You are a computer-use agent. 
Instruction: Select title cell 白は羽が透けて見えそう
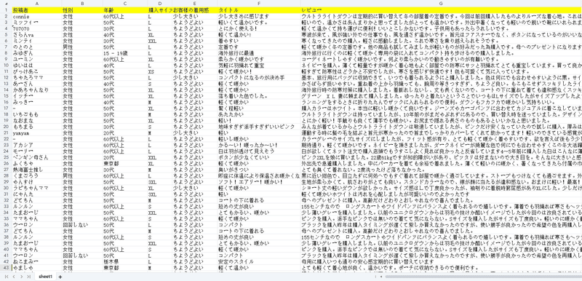[x=259, y=151]
